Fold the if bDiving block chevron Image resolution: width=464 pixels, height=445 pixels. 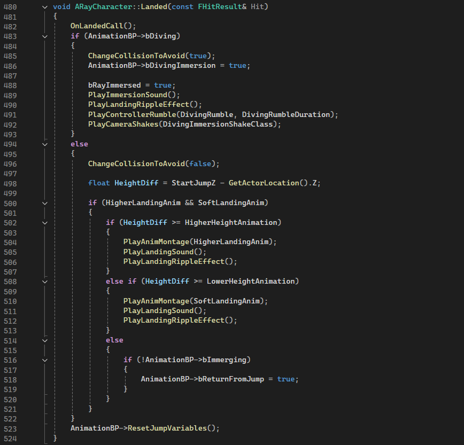click(45, 36)
